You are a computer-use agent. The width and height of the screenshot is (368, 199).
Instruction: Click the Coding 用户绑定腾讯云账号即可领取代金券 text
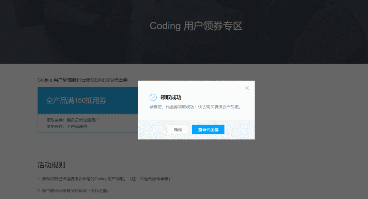82,80
